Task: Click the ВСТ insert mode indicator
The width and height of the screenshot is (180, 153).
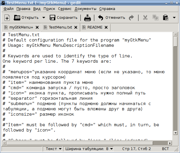Action: tap(165, 149)
